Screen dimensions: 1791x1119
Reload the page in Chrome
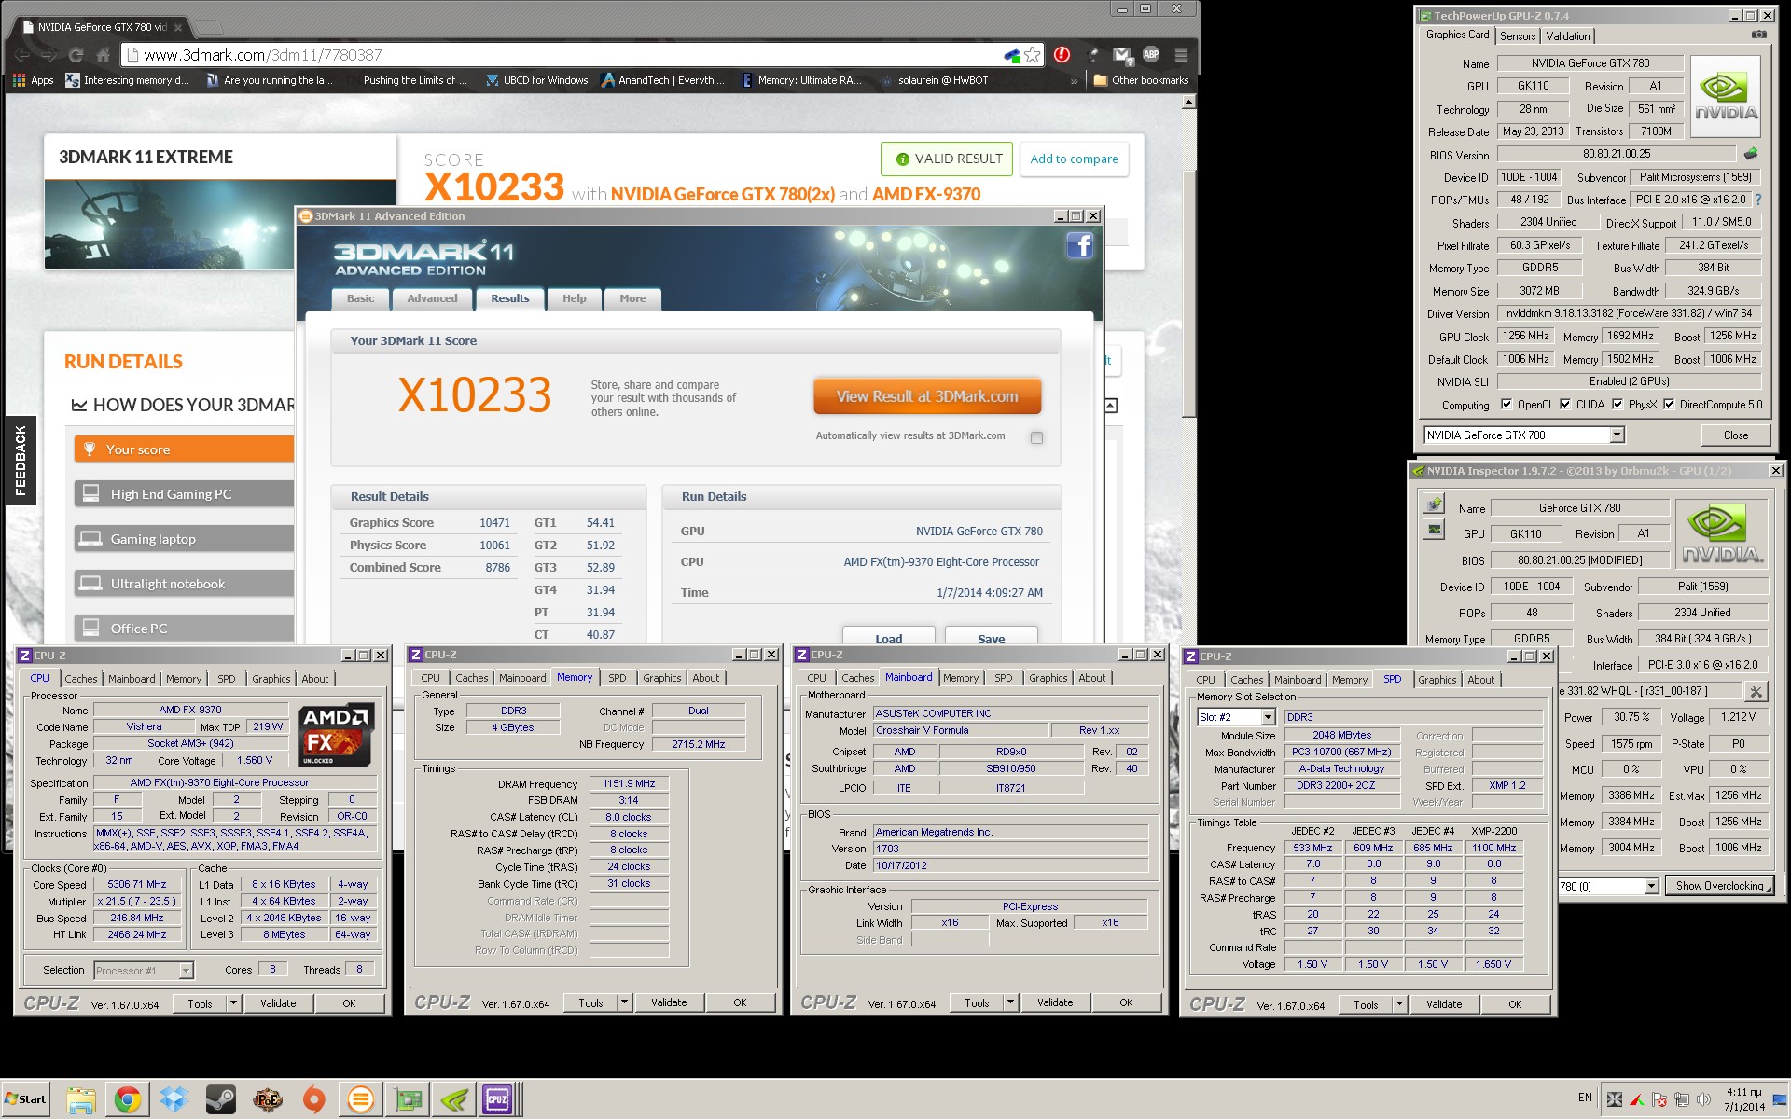click(76, 55)
